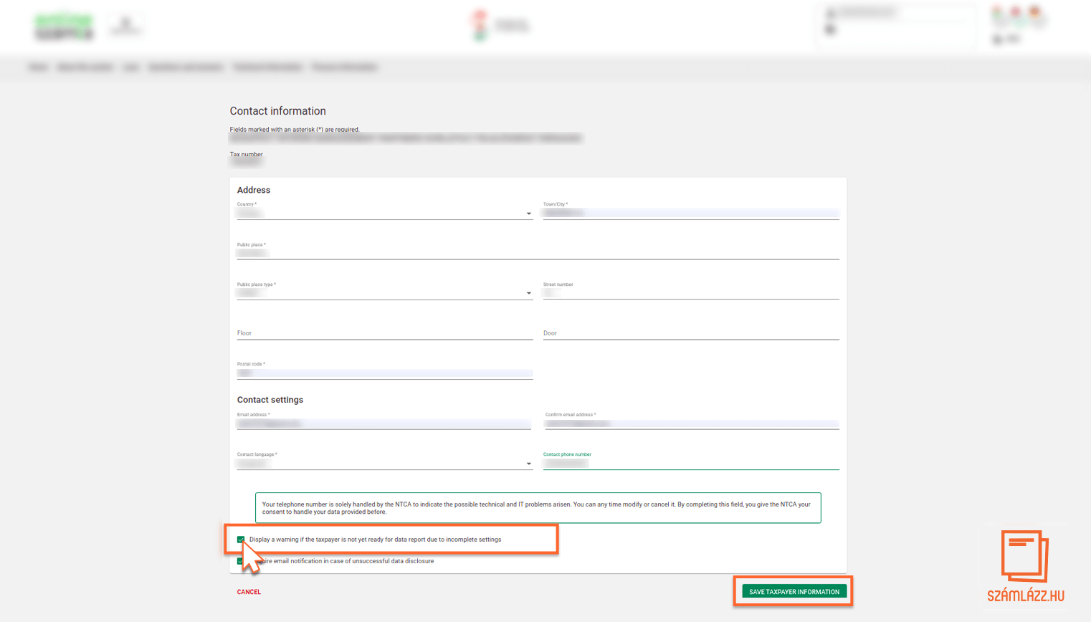The height and width of the screenshot is (622, 1091).
Task: Click into the Public place field
Action: (538, 253)
